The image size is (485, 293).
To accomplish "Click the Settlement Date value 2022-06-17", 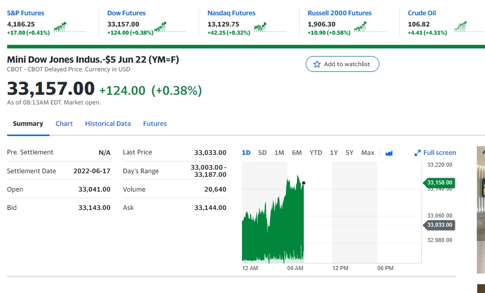I will 92,171.
